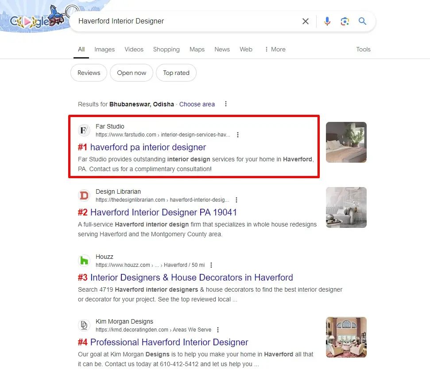The image size is (430, 375).
Task: Clear the search query with X
Action: [306, 21]
